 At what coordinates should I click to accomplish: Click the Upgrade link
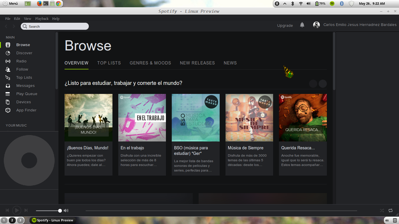285,26
